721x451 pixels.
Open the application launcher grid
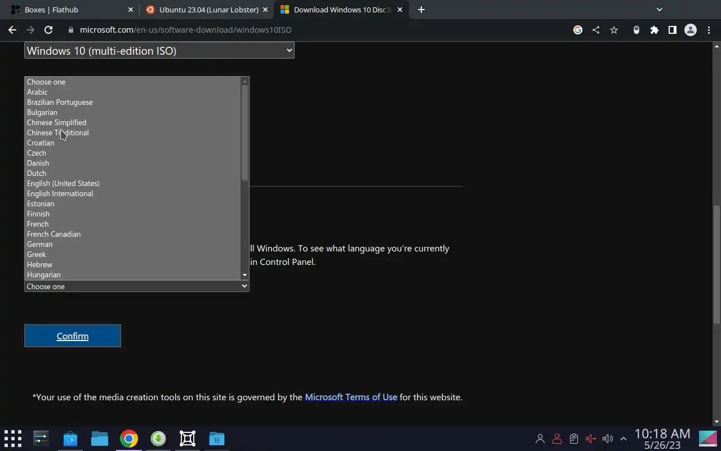click(12, 439)
